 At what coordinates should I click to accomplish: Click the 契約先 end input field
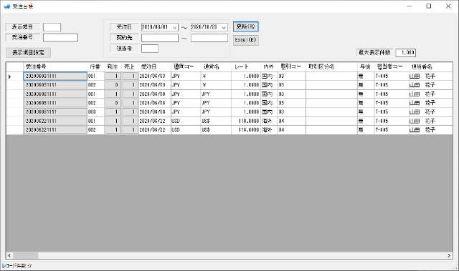[209, 38]
